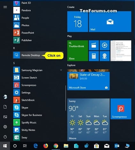Viewport: 135px width, 150px height.
Task: Open Settings in the app list
Action: (38, 93)
